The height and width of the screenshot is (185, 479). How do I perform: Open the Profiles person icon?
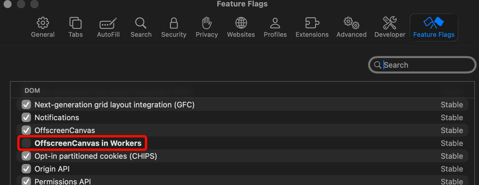[275, 23]
